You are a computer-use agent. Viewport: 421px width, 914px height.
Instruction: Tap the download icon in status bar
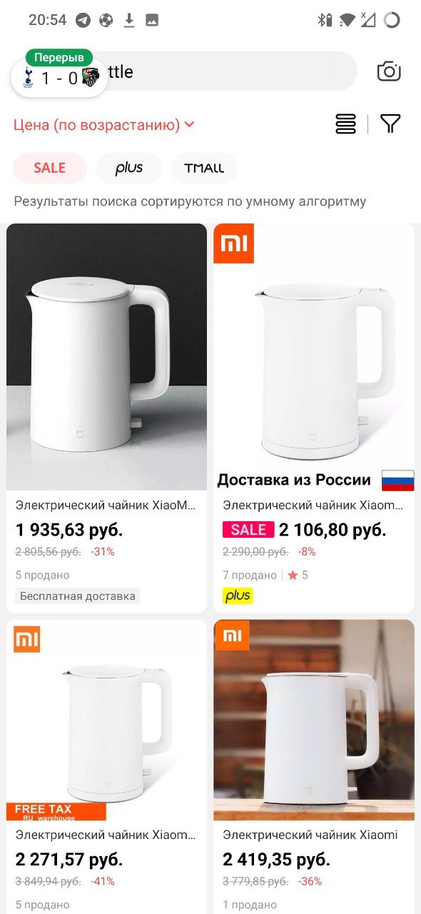[129, 20]
